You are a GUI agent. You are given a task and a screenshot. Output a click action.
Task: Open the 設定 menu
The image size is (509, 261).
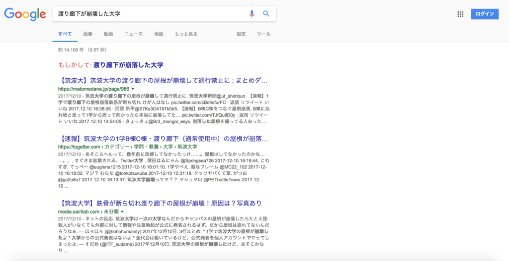pos(241,34)
